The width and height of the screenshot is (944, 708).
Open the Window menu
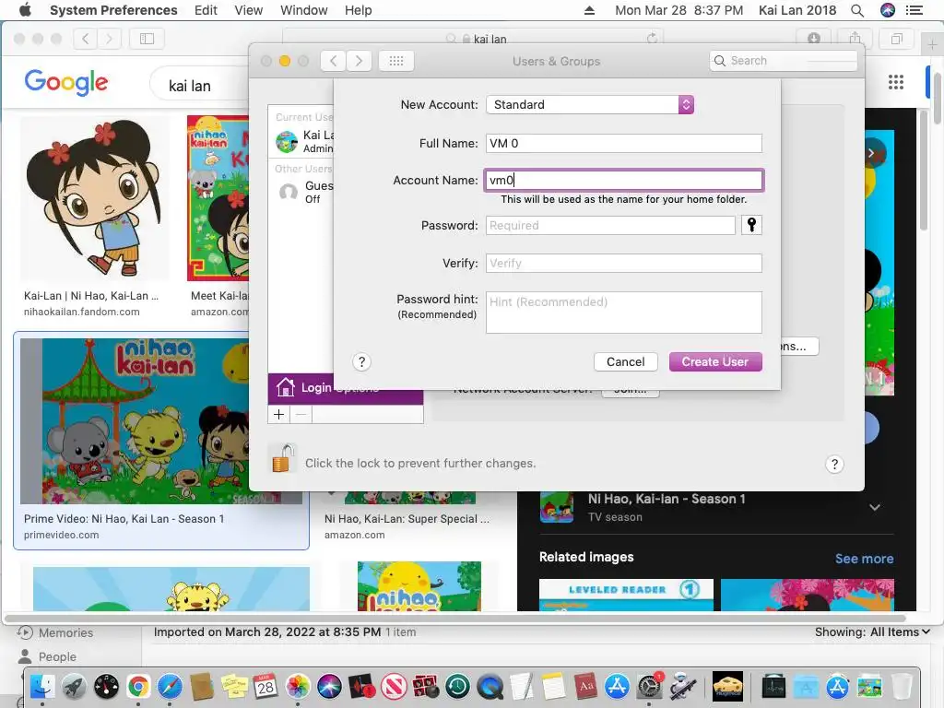click(304, 10)
